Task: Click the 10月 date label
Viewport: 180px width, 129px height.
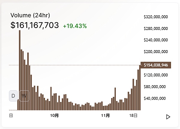Action: click(54, 115)
